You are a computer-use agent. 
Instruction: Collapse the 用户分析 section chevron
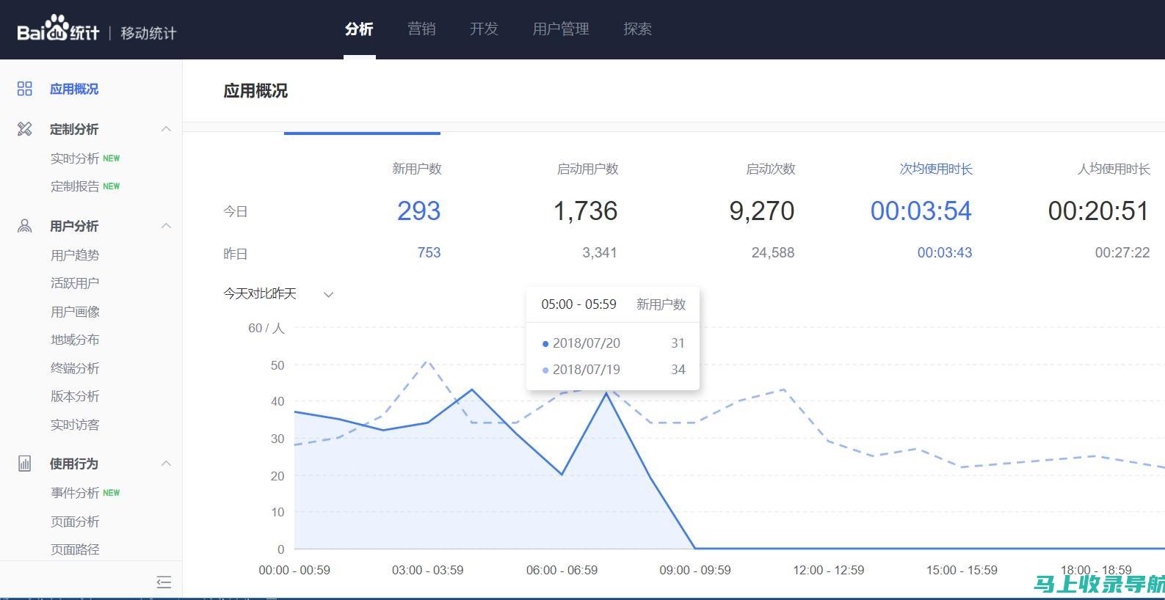[166, 226]
